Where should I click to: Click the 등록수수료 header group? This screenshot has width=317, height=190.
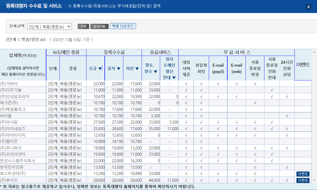114,52
